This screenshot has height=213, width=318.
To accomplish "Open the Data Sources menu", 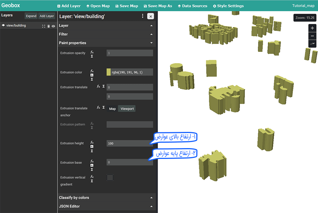I will [x=192, y=6].
